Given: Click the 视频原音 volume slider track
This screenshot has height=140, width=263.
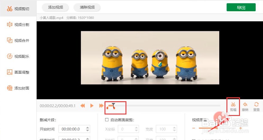Looking at the screenshot, I should pyautogui.click(x=217, y=128).
